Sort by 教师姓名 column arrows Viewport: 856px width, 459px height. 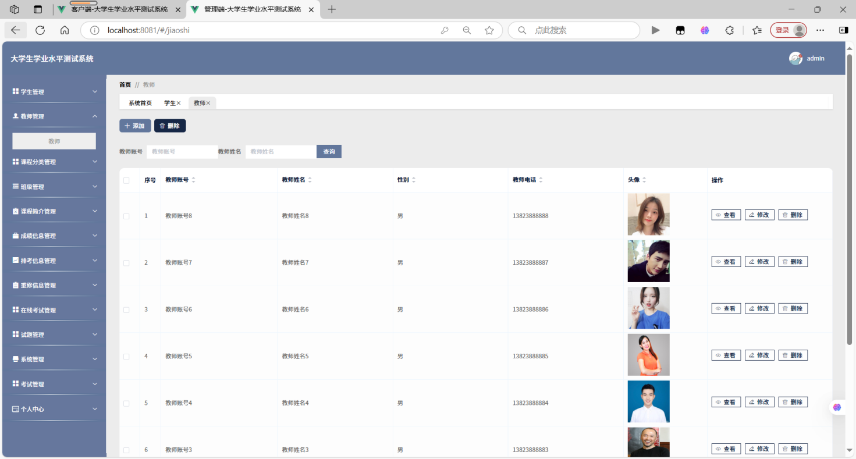click(x=310, y=180)
